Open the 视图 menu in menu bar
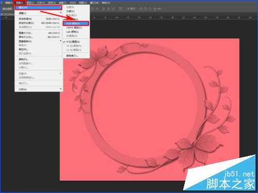Image resolution: width=258 pixels, height=193 pixels. point(83,3)
